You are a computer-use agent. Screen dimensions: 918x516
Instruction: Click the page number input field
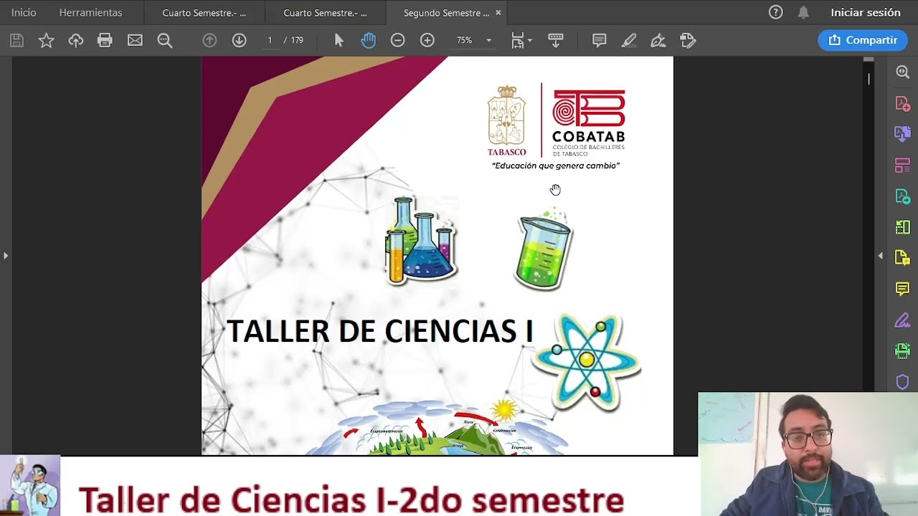pyautogui.click(x=270, y=41)
